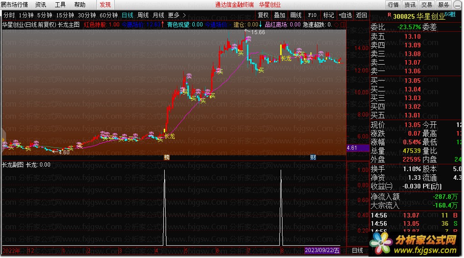Click the 总量 47539 value
The height and width of the screenshot is (258, 464).
point(412,151)
